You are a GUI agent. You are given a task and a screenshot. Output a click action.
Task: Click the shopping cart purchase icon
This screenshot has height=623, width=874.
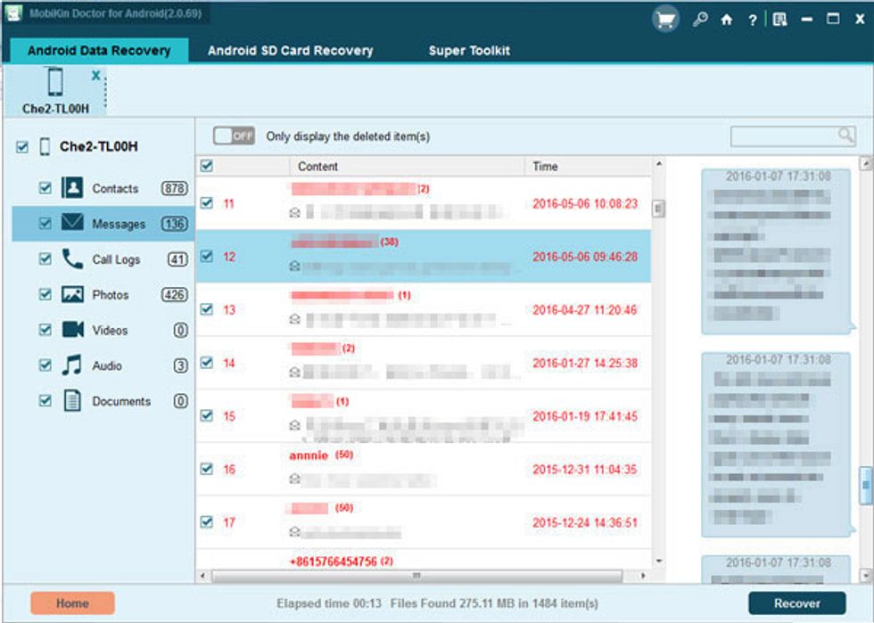pos(664,20)
